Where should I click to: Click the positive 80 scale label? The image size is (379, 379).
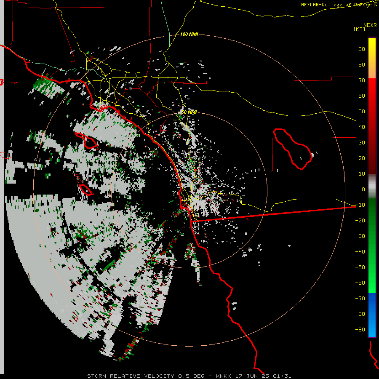362,65
